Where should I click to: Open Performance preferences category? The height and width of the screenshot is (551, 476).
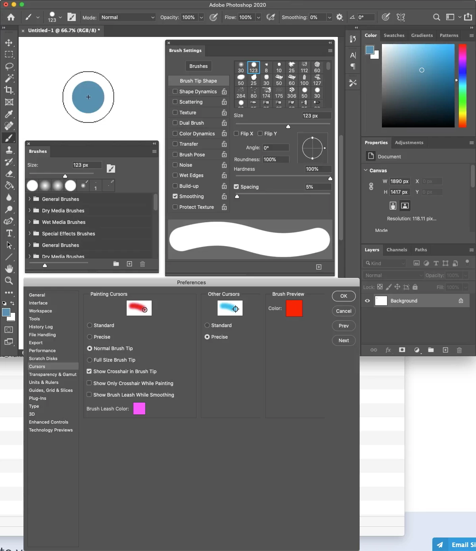(42, 351)
